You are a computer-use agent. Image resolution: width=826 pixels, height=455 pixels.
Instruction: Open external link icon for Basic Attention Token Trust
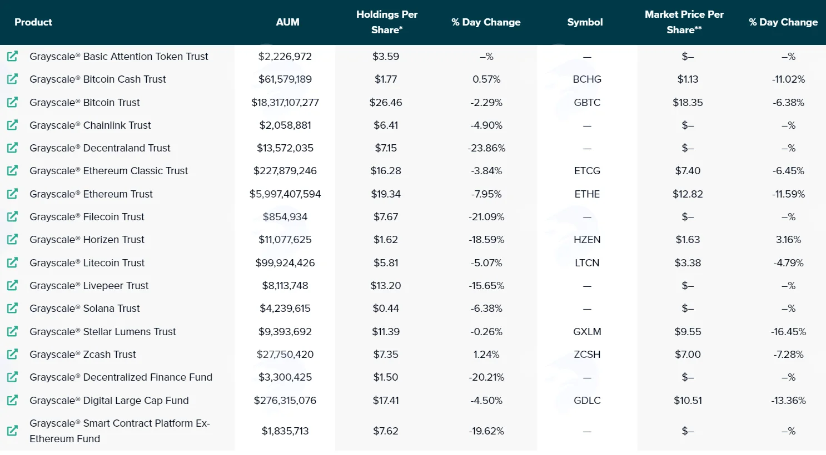12,56
